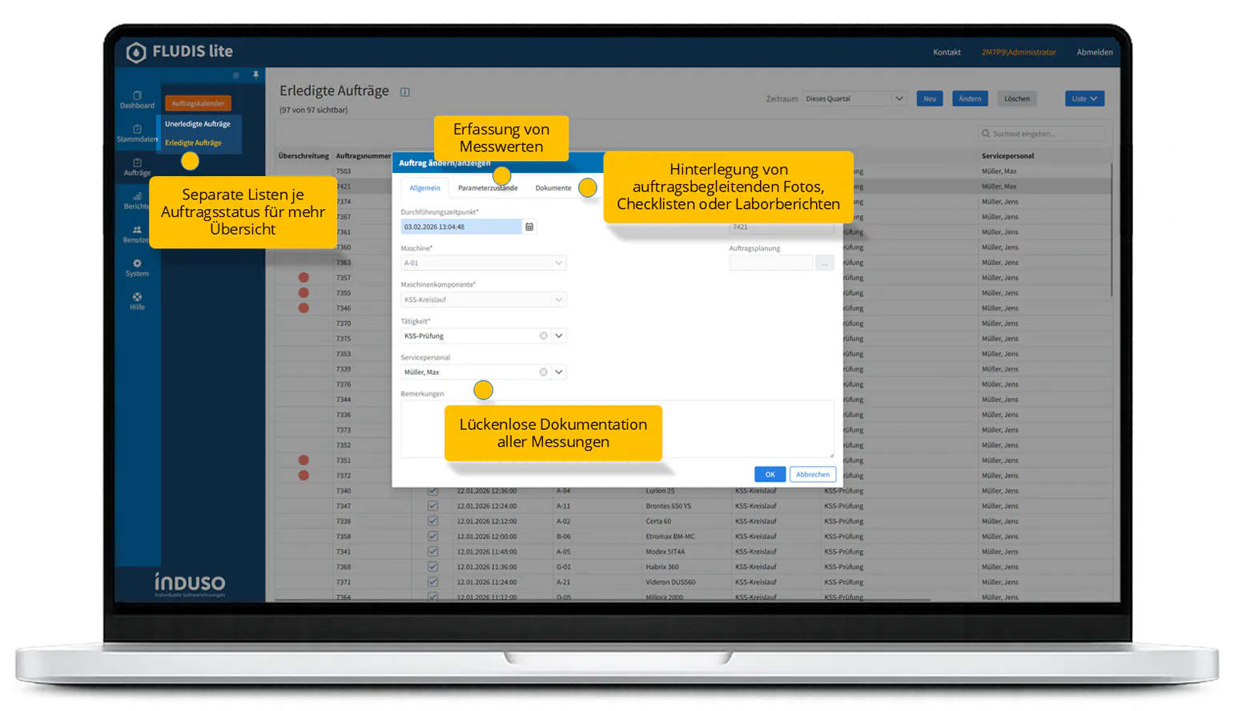Toggle checkbox in the order 7368 row
Viewport: 1234px width, 711px height.
tap(432, 567)
